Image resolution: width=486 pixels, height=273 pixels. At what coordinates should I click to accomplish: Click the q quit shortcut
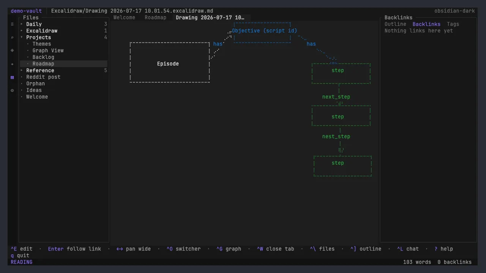click(x=20, y=256)
